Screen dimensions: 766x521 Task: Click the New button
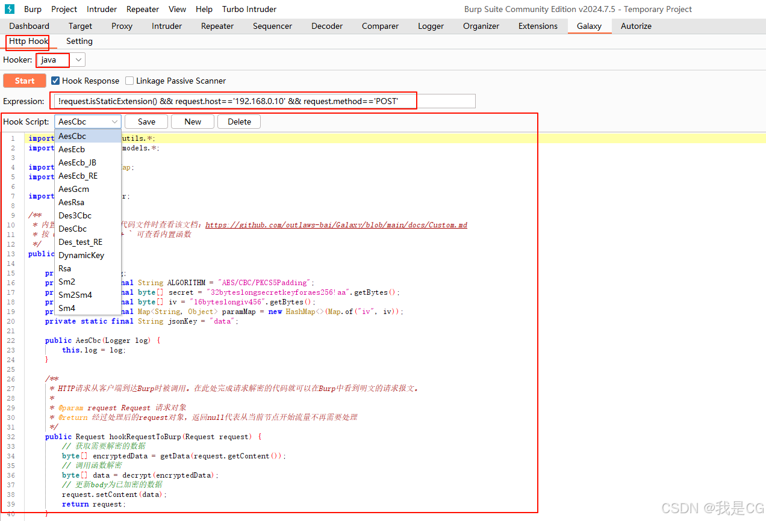pyautogui.click(x=193, y=122)
